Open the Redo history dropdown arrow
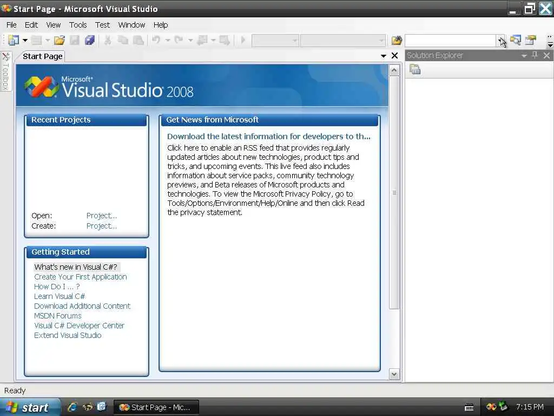The width and height of the screenshot is (554, 416). pos(190,40)
